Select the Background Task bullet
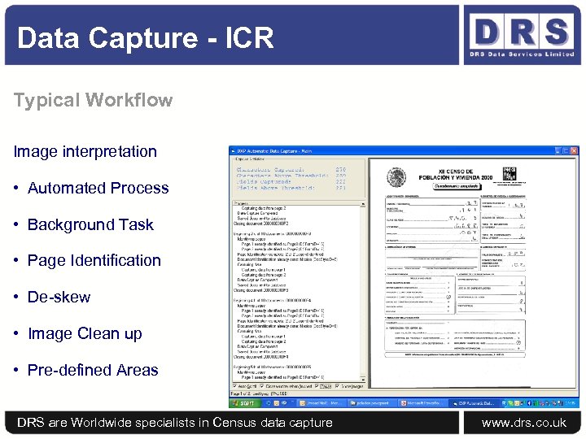The width and height of the screenshot is (586, 439). click(x=90, y=224)
